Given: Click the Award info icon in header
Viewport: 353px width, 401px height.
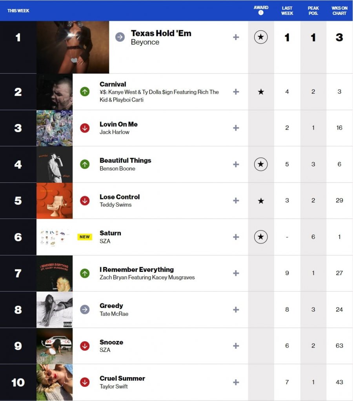Looking at the screenshot, I should 261,13.
